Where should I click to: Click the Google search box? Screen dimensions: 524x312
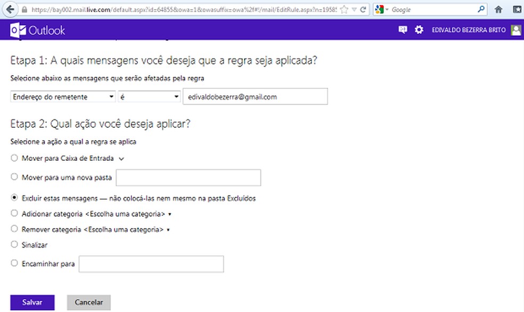click(433, 10)
